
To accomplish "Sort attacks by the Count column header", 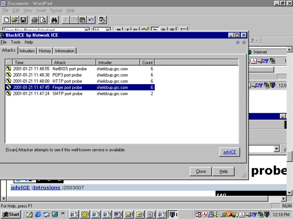I will (x=147, y=62).
